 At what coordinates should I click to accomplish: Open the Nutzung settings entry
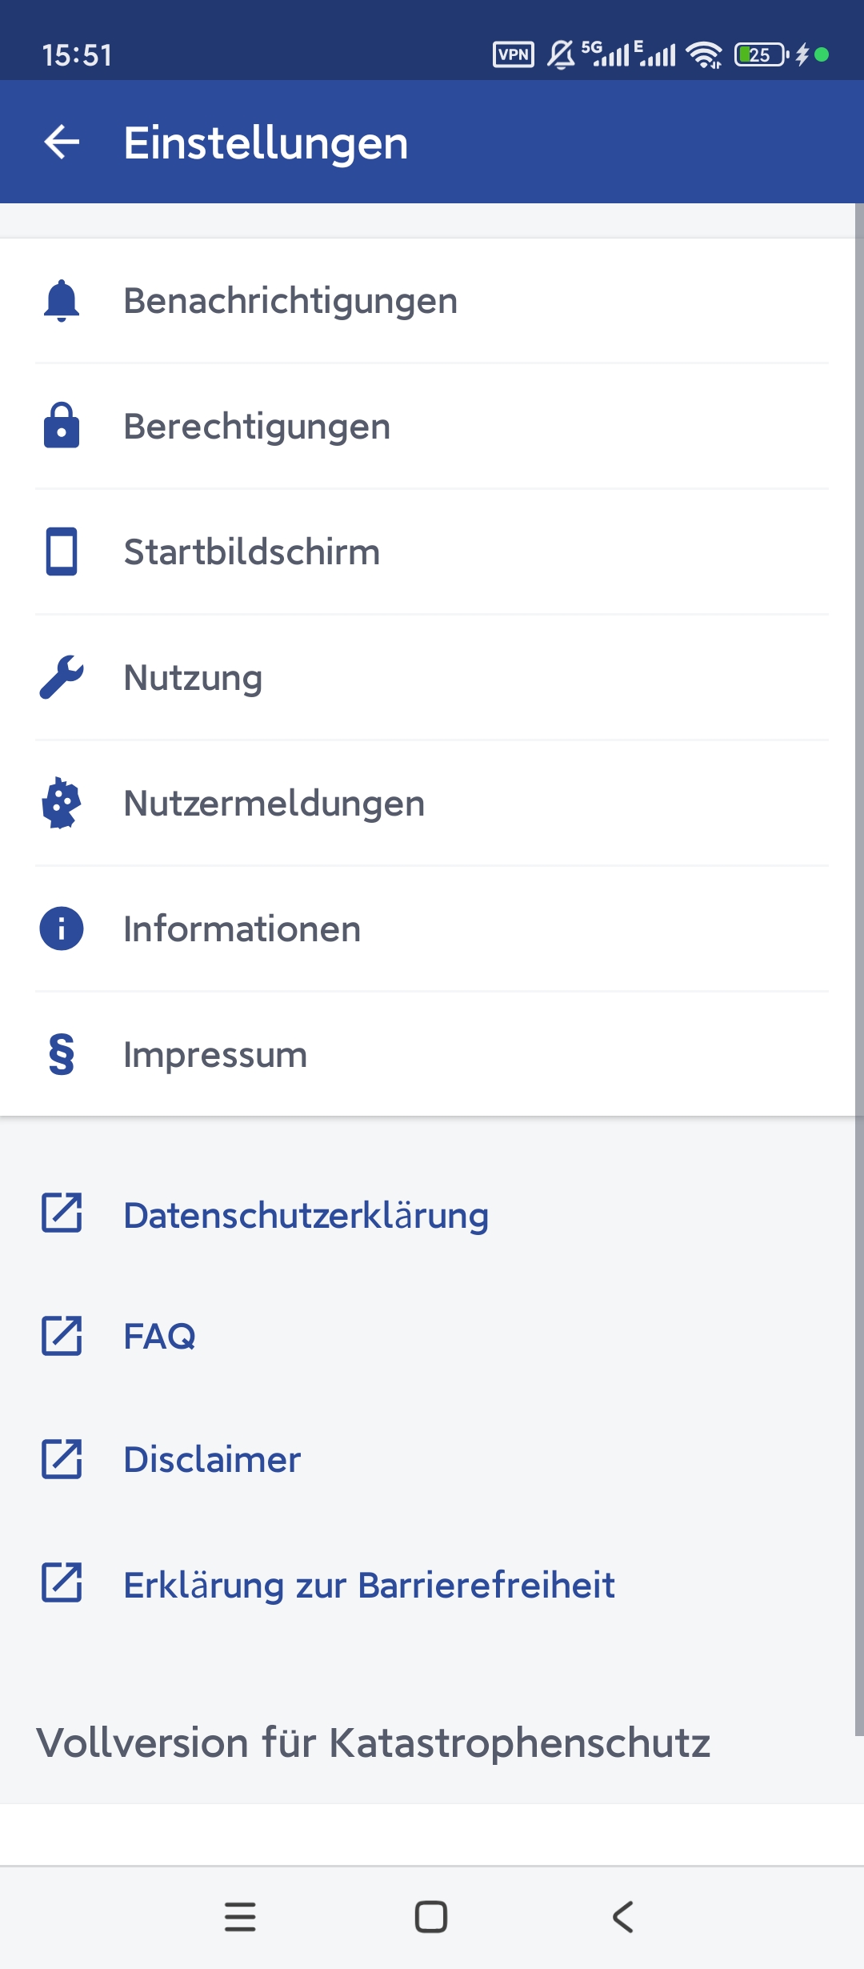tap(193, 677)
